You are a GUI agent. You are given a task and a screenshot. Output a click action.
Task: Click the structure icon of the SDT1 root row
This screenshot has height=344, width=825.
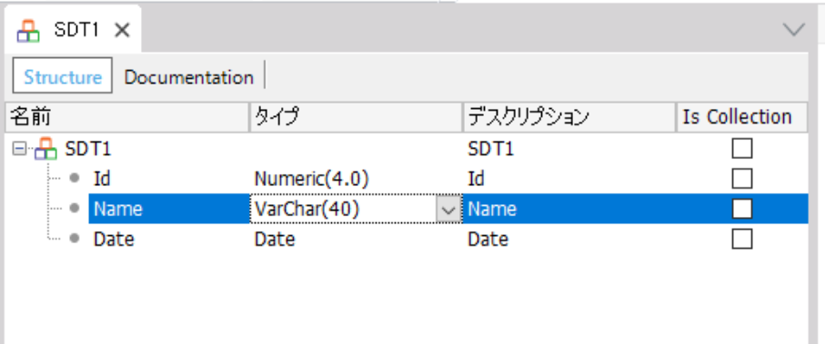45,149
